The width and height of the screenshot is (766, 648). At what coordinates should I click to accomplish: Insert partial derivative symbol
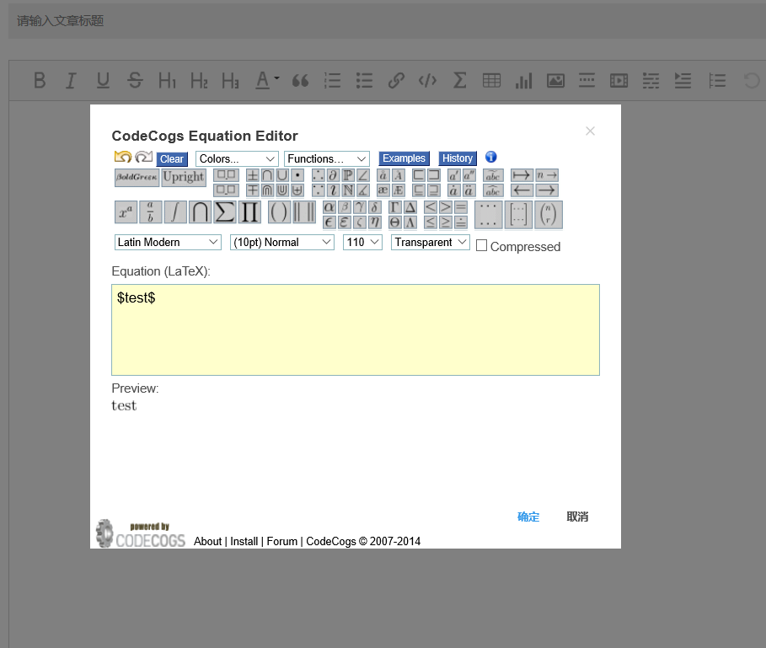[x=333, y=175]
